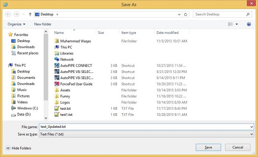
Task: Click the Forward navigation arrow
Action: tap(16, 14)
